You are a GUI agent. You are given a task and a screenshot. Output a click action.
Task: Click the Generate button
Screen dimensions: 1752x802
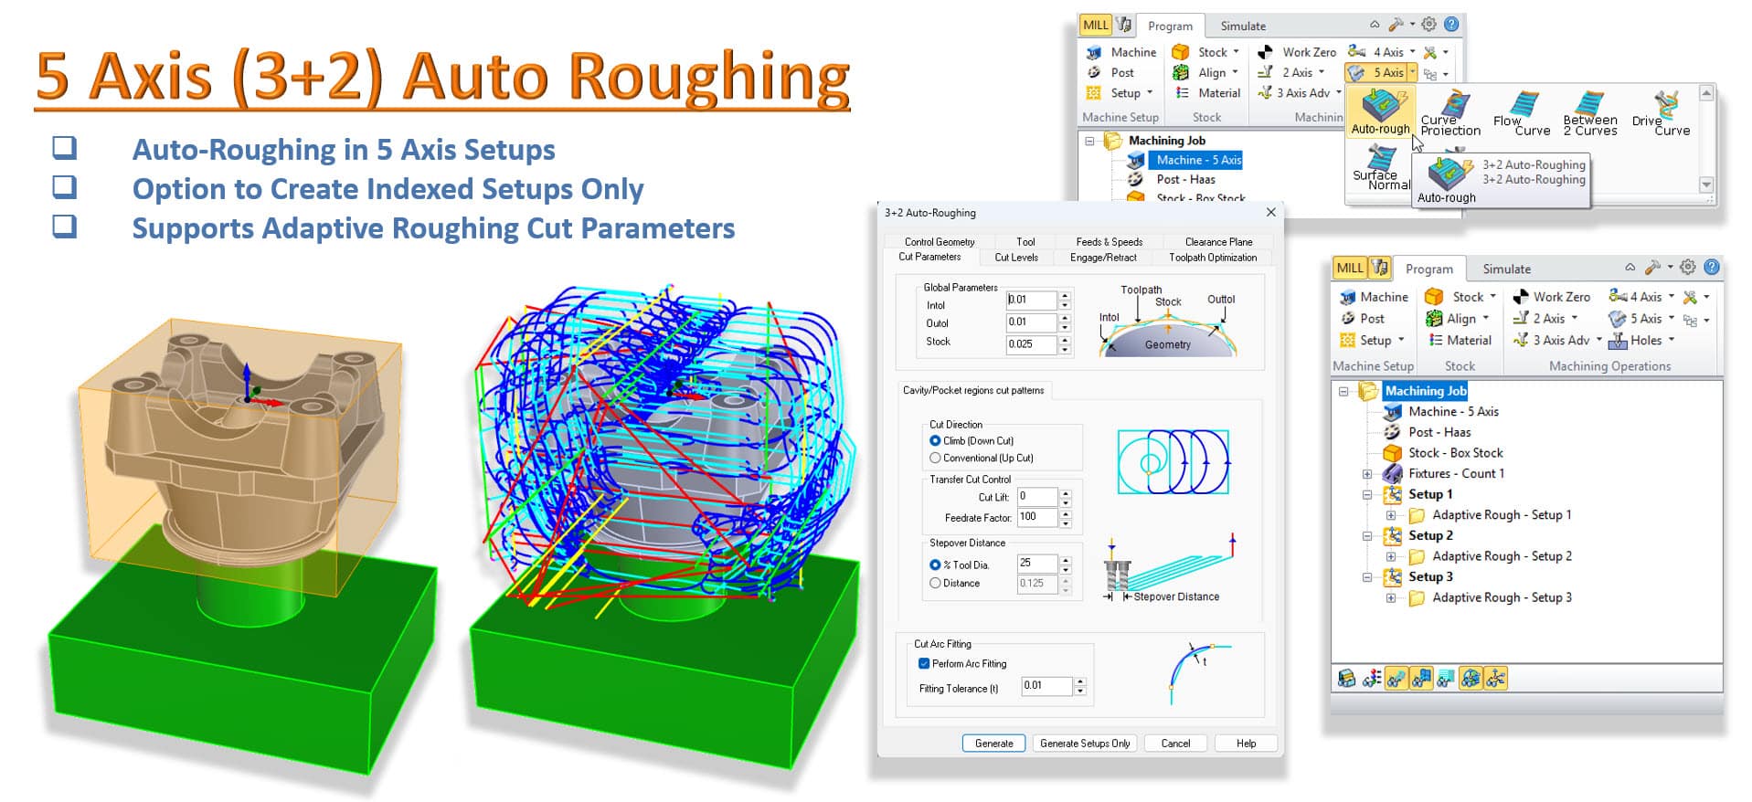pyautogui.click(x=993, y=744)
